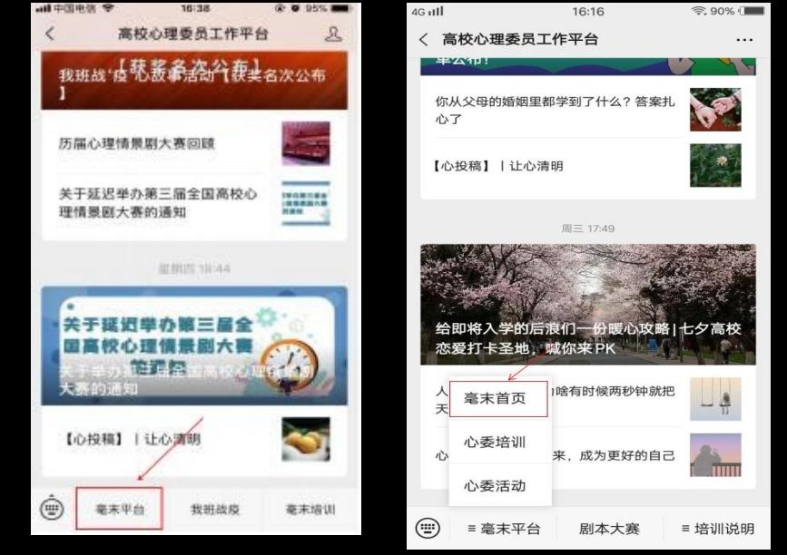Open 剧本大赛 in right phone bottom bar
Screen dimensions: 787x555
tap(609, 529)
